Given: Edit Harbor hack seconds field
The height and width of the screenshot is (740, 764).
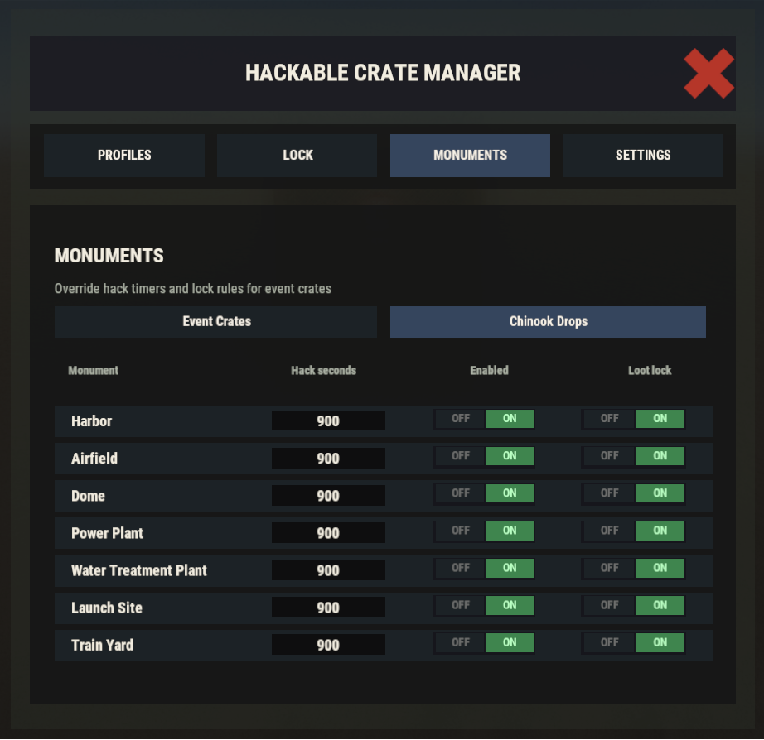Looking at the screenshot, I should (328, 420).
